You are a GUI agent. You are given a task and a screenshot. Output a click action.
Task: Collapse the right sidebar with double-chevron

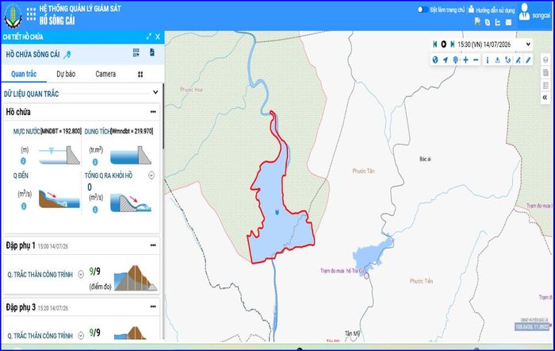(545, 97)
